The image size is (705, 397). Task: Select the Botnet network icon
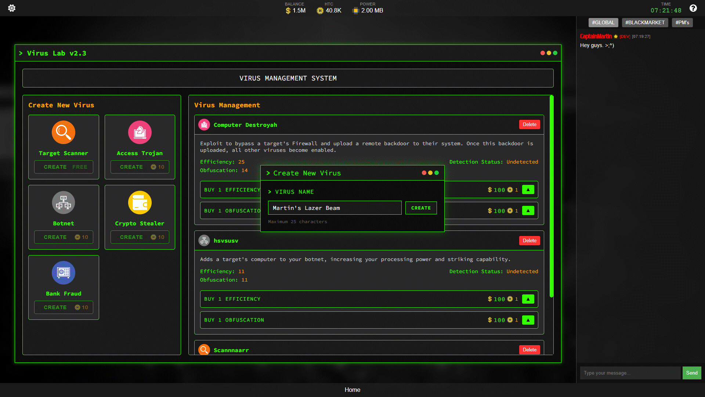tap(63, 203)
